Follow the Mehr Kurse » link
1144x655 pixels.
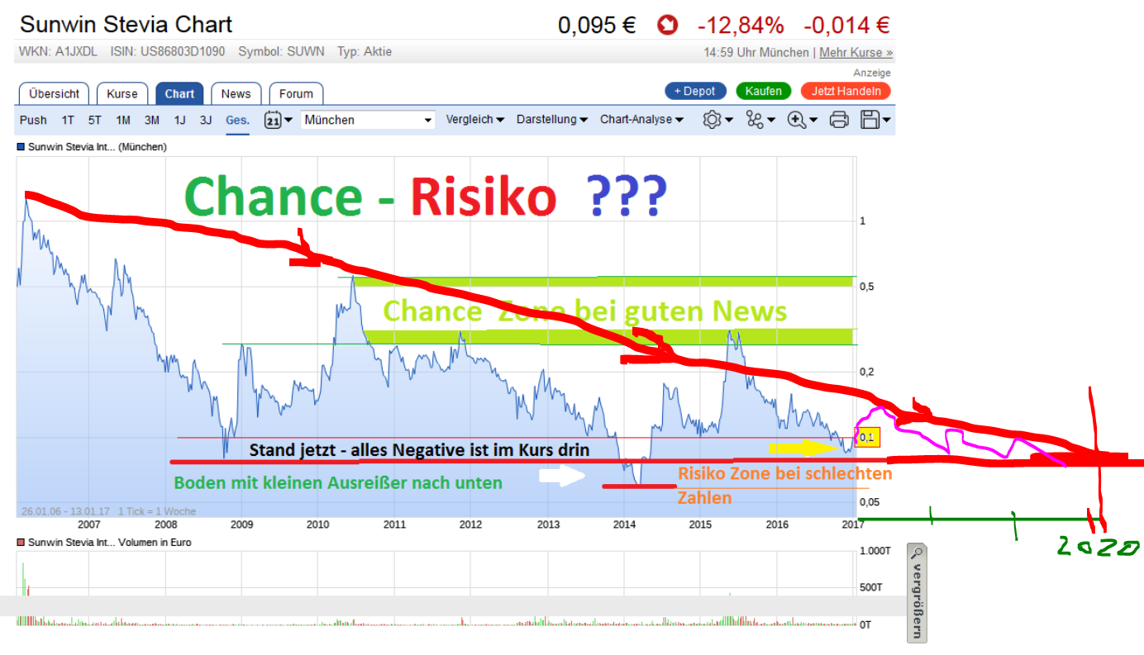pos(856,52)
